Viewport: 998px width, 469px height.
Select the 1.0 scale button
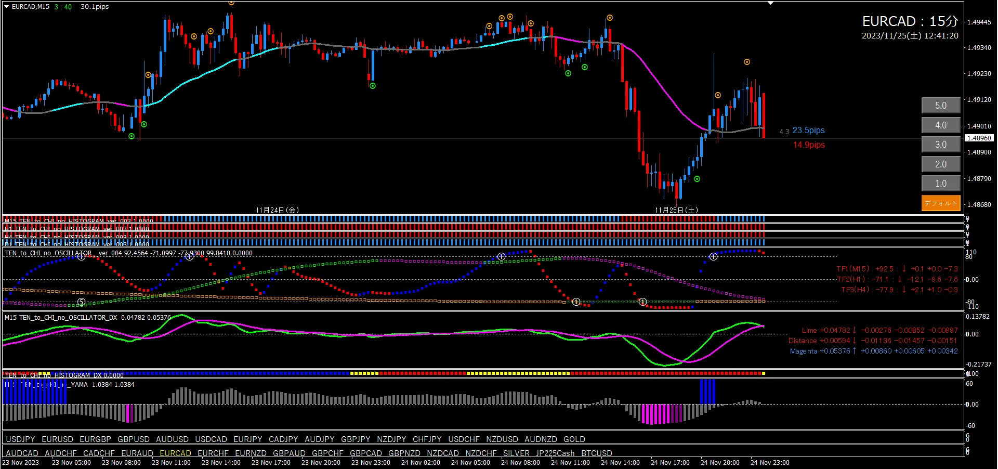click(x=941, y=184)
